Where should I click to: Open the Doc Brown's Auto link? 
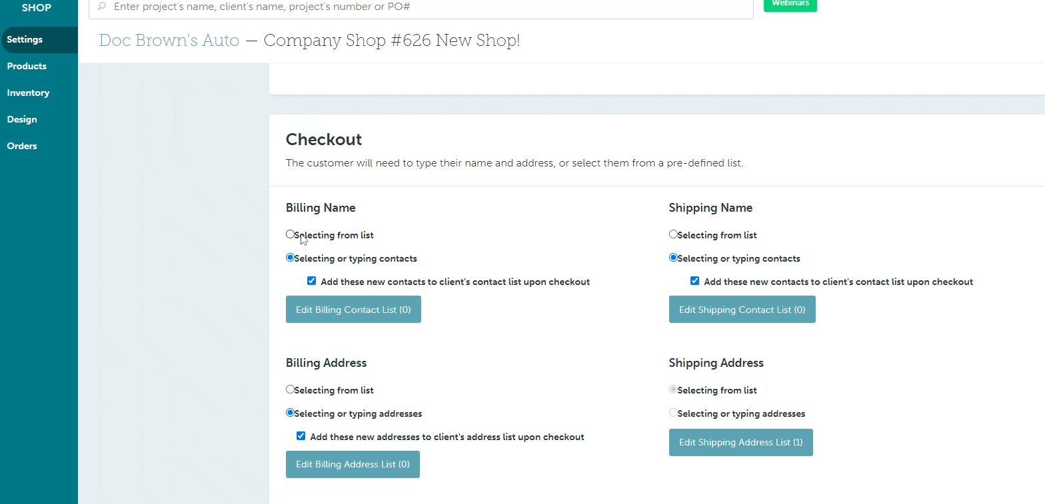169,40
